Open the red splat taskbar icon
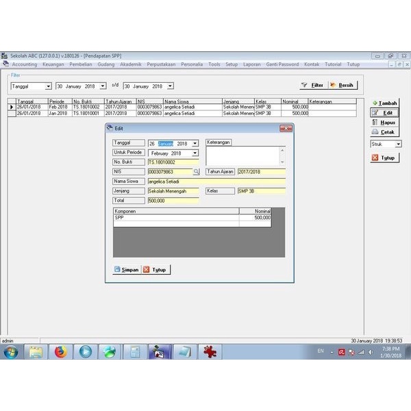411x411 pixels. click(x=210, y=352)
